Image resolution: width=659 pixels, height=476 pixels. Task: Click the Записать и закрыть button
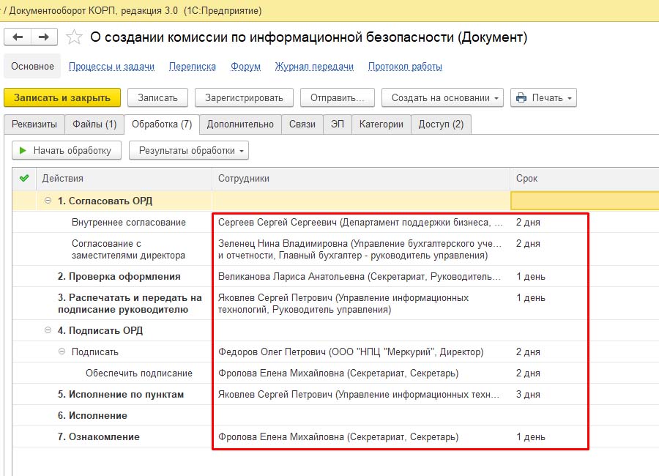62,97
